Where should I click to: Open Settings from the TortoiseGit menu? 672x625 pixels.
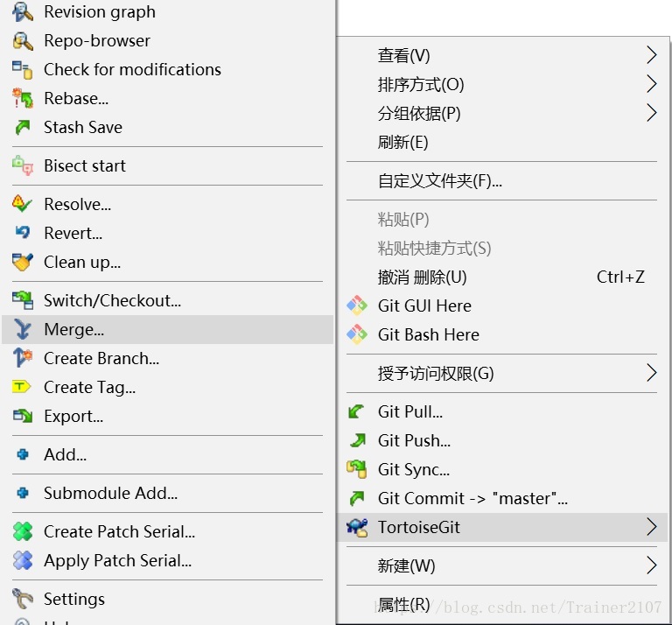[x=168, y=599]
